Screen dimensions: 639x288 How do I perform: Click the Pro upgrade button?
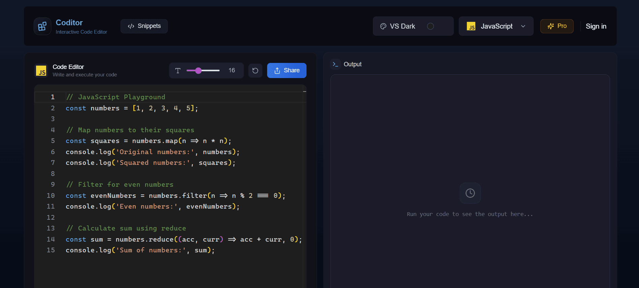coord(557,26)
